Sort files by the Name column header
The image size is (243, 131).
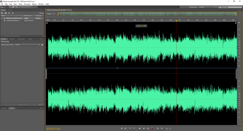tap(12, 16)
